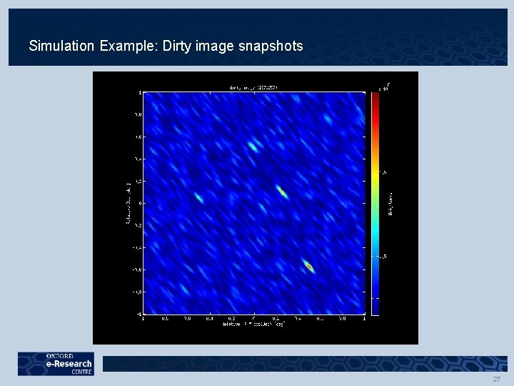Viewport: 514px width, 386px height.
Task: Click the plot title above the dirty image
Action: coord(253,88)
